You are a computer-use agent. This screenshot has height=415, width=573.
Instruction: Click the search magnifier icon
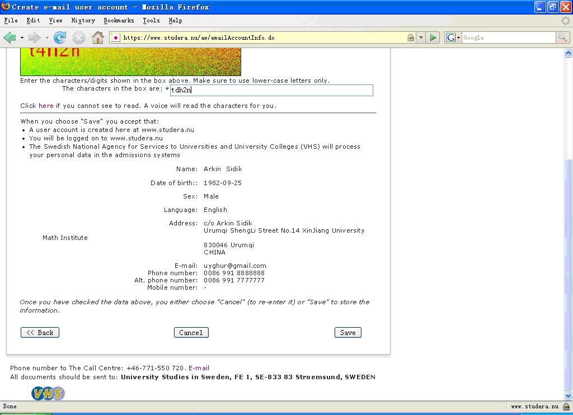[x=562, y=37]
